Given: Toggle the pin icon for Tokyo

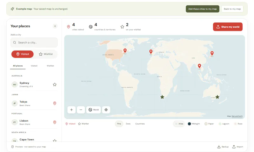Looking at the screenshot, I should tap(55, 103).
